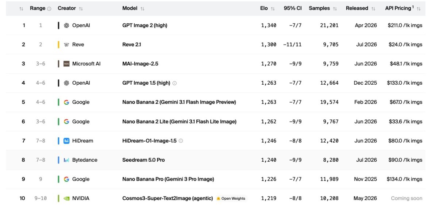Click info icon next to GPT Image 1.5 (high)
This screenshot has height=207, width=438.
coord(174,83)
